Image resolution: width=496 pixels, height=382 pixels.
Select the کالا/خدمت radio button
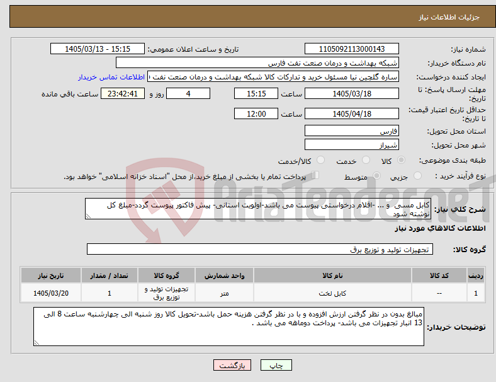(x=321, y=160)
